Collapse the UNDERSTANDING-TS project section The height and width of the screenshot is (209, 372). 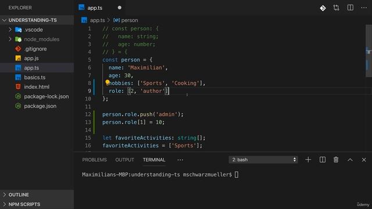(x=4, y=20)
